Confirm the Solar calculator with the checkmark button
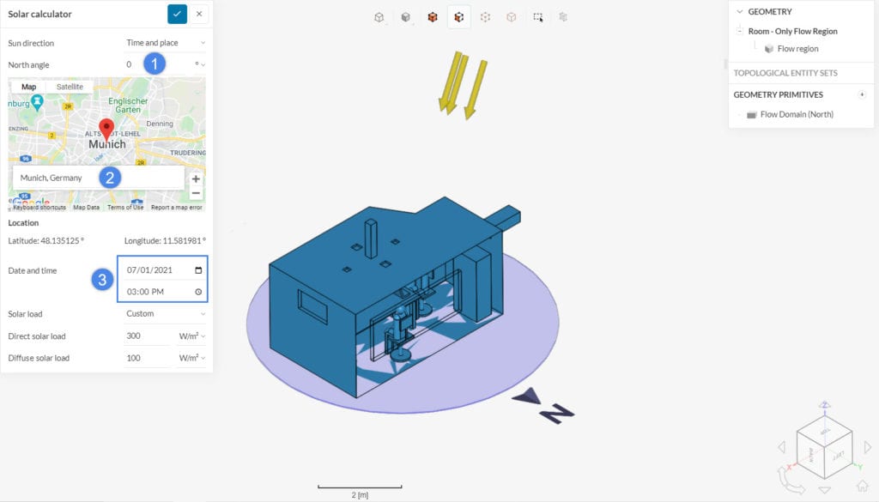 coord(177,14)
